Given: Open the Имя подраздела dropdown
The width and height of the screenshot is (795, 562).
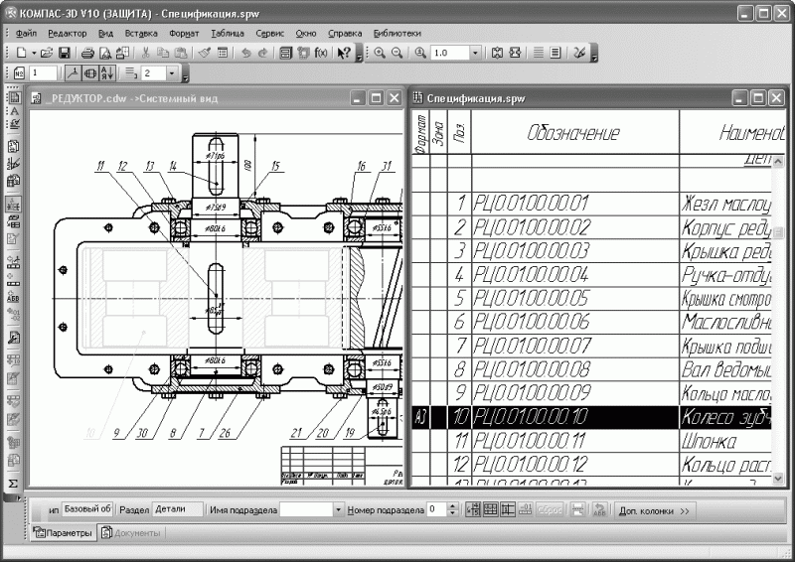Looking at the screenshot, I should 335,509.
